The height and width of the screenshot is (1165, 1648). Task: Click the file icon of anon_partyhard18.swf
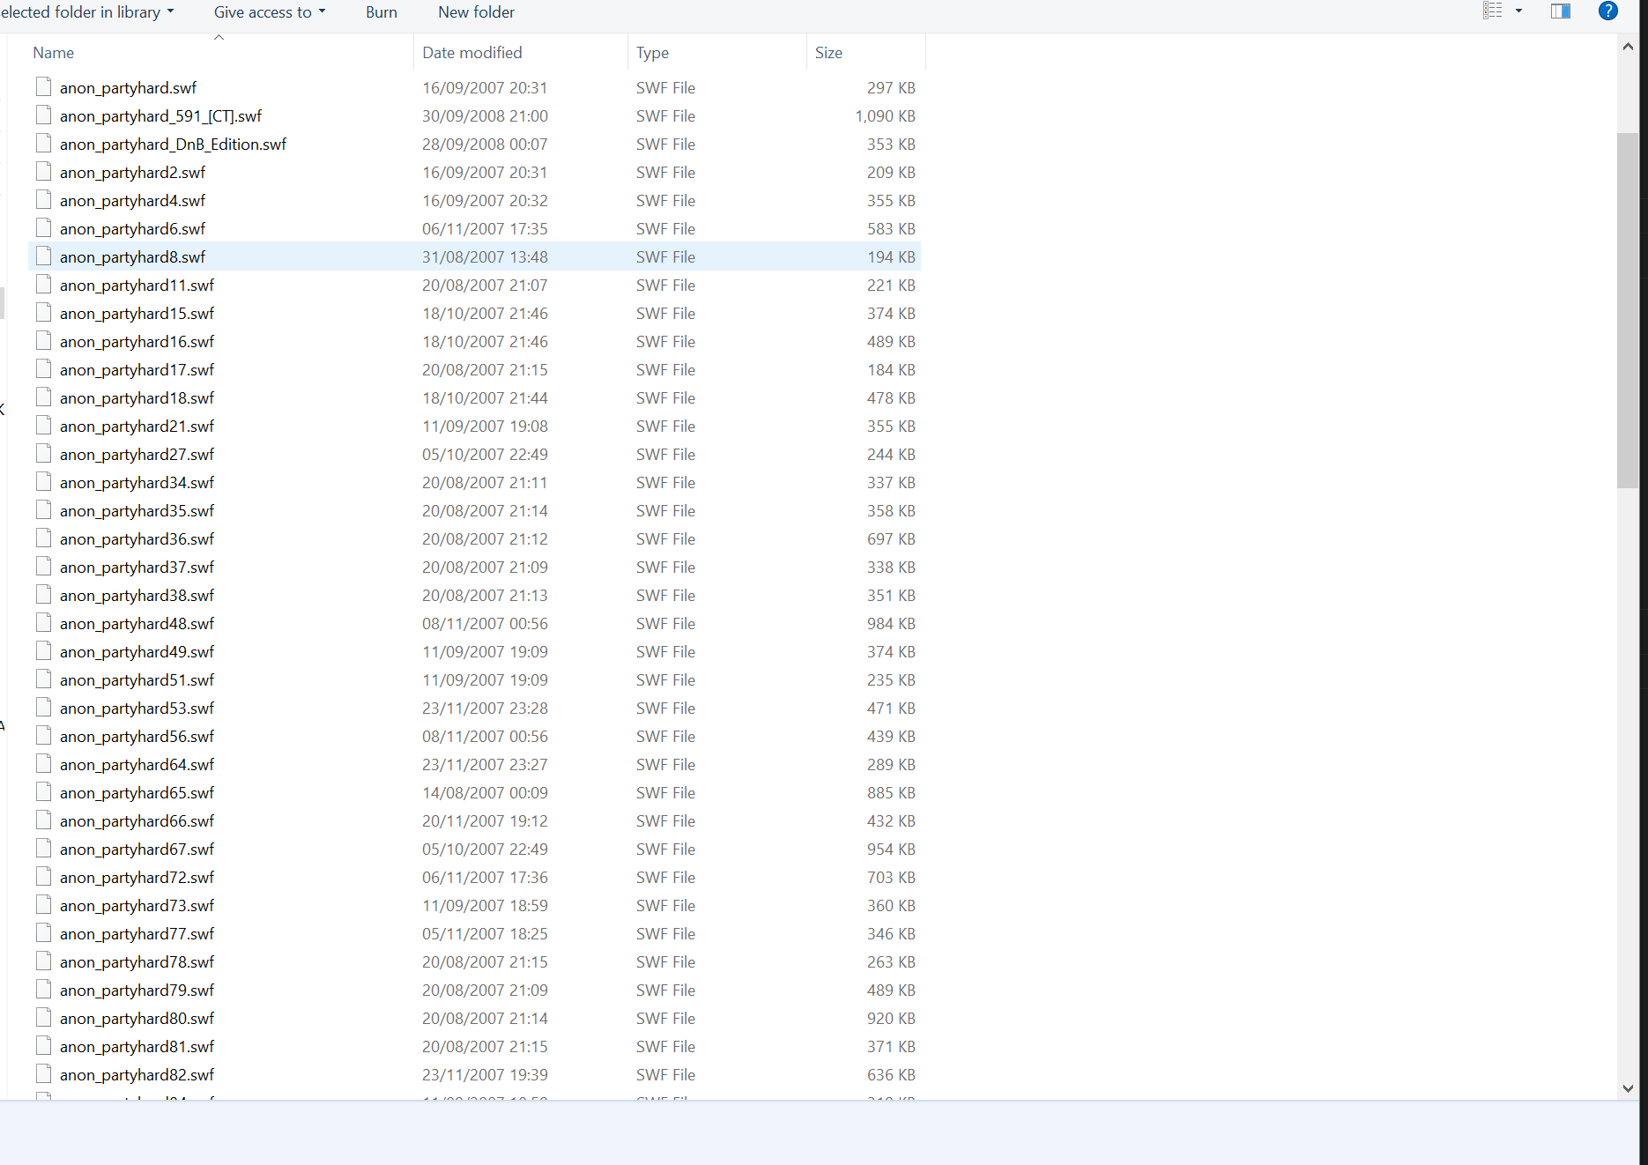(43, 397)
